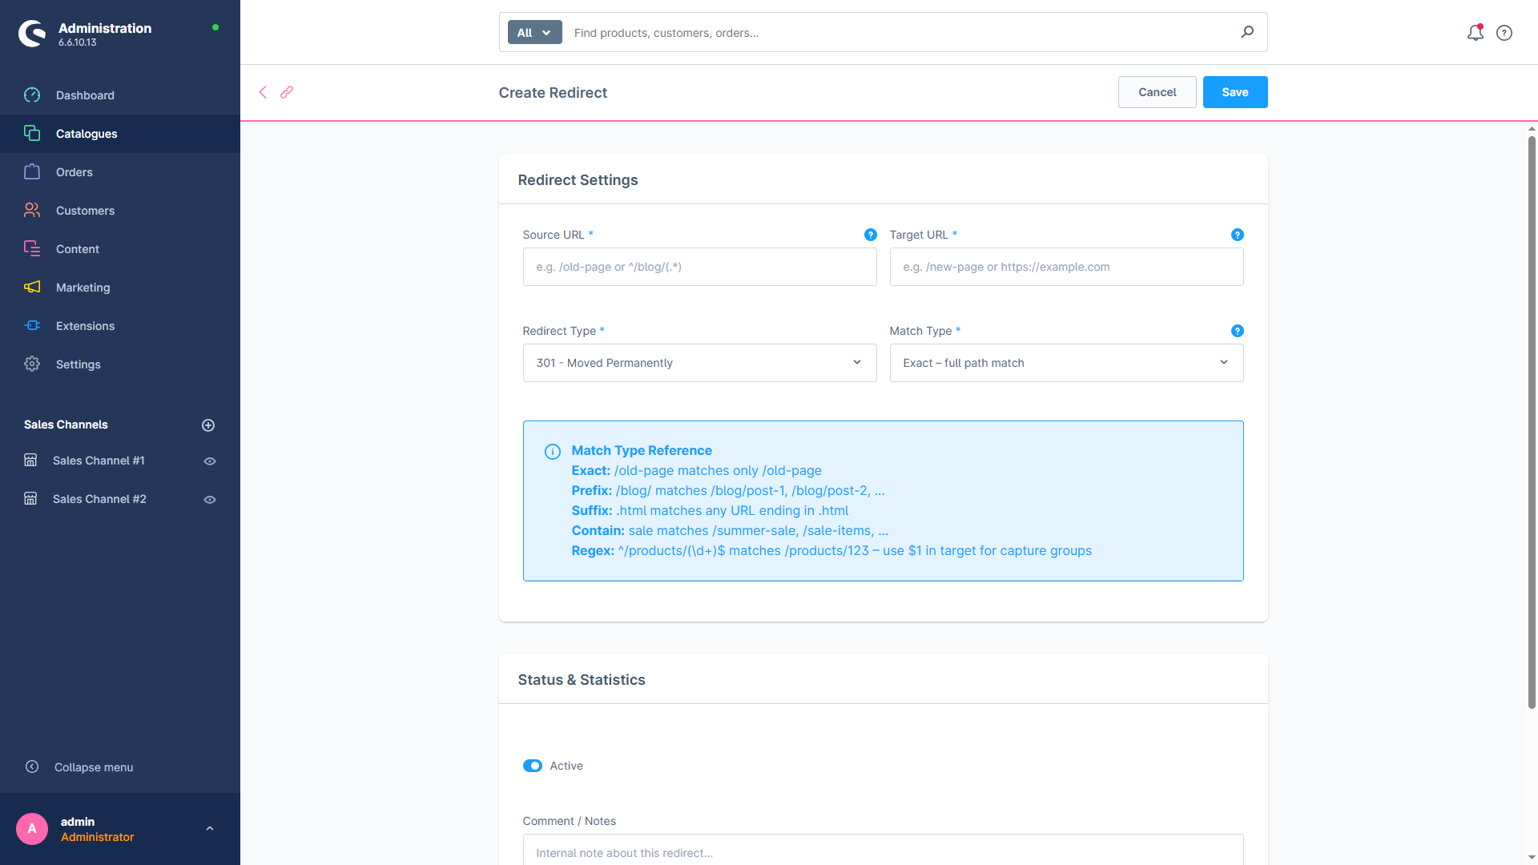
Task: Click the green online status dot
Action: point(215,27)
